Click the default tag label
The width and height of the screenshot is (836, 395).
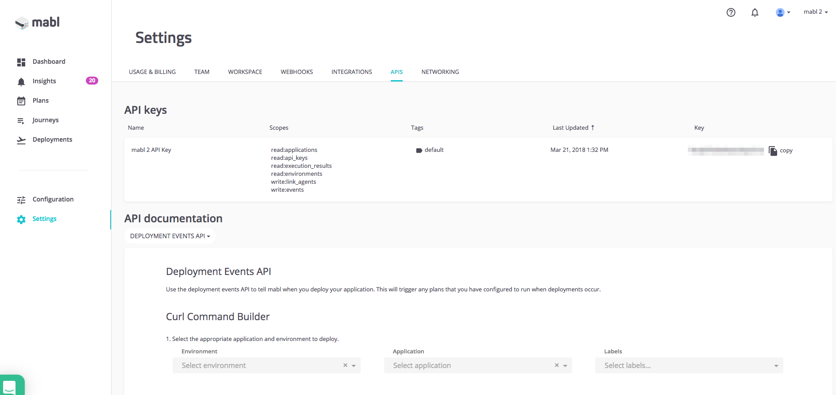click(434, 150)
